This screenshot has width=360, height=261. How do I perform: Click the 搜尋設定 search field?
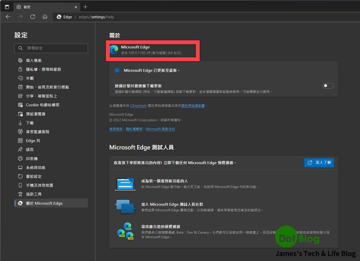pos(51,48)
